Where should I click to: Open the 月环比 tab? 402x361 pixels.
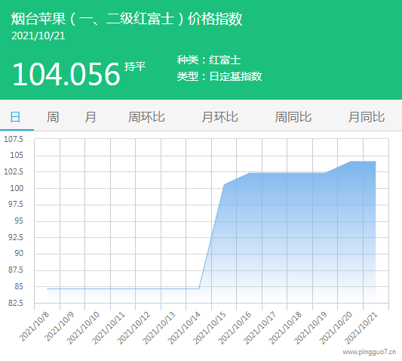(x=219, y=117)
